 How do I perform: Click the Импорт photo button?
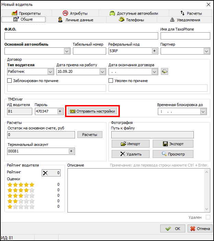(x=130, y=144)
